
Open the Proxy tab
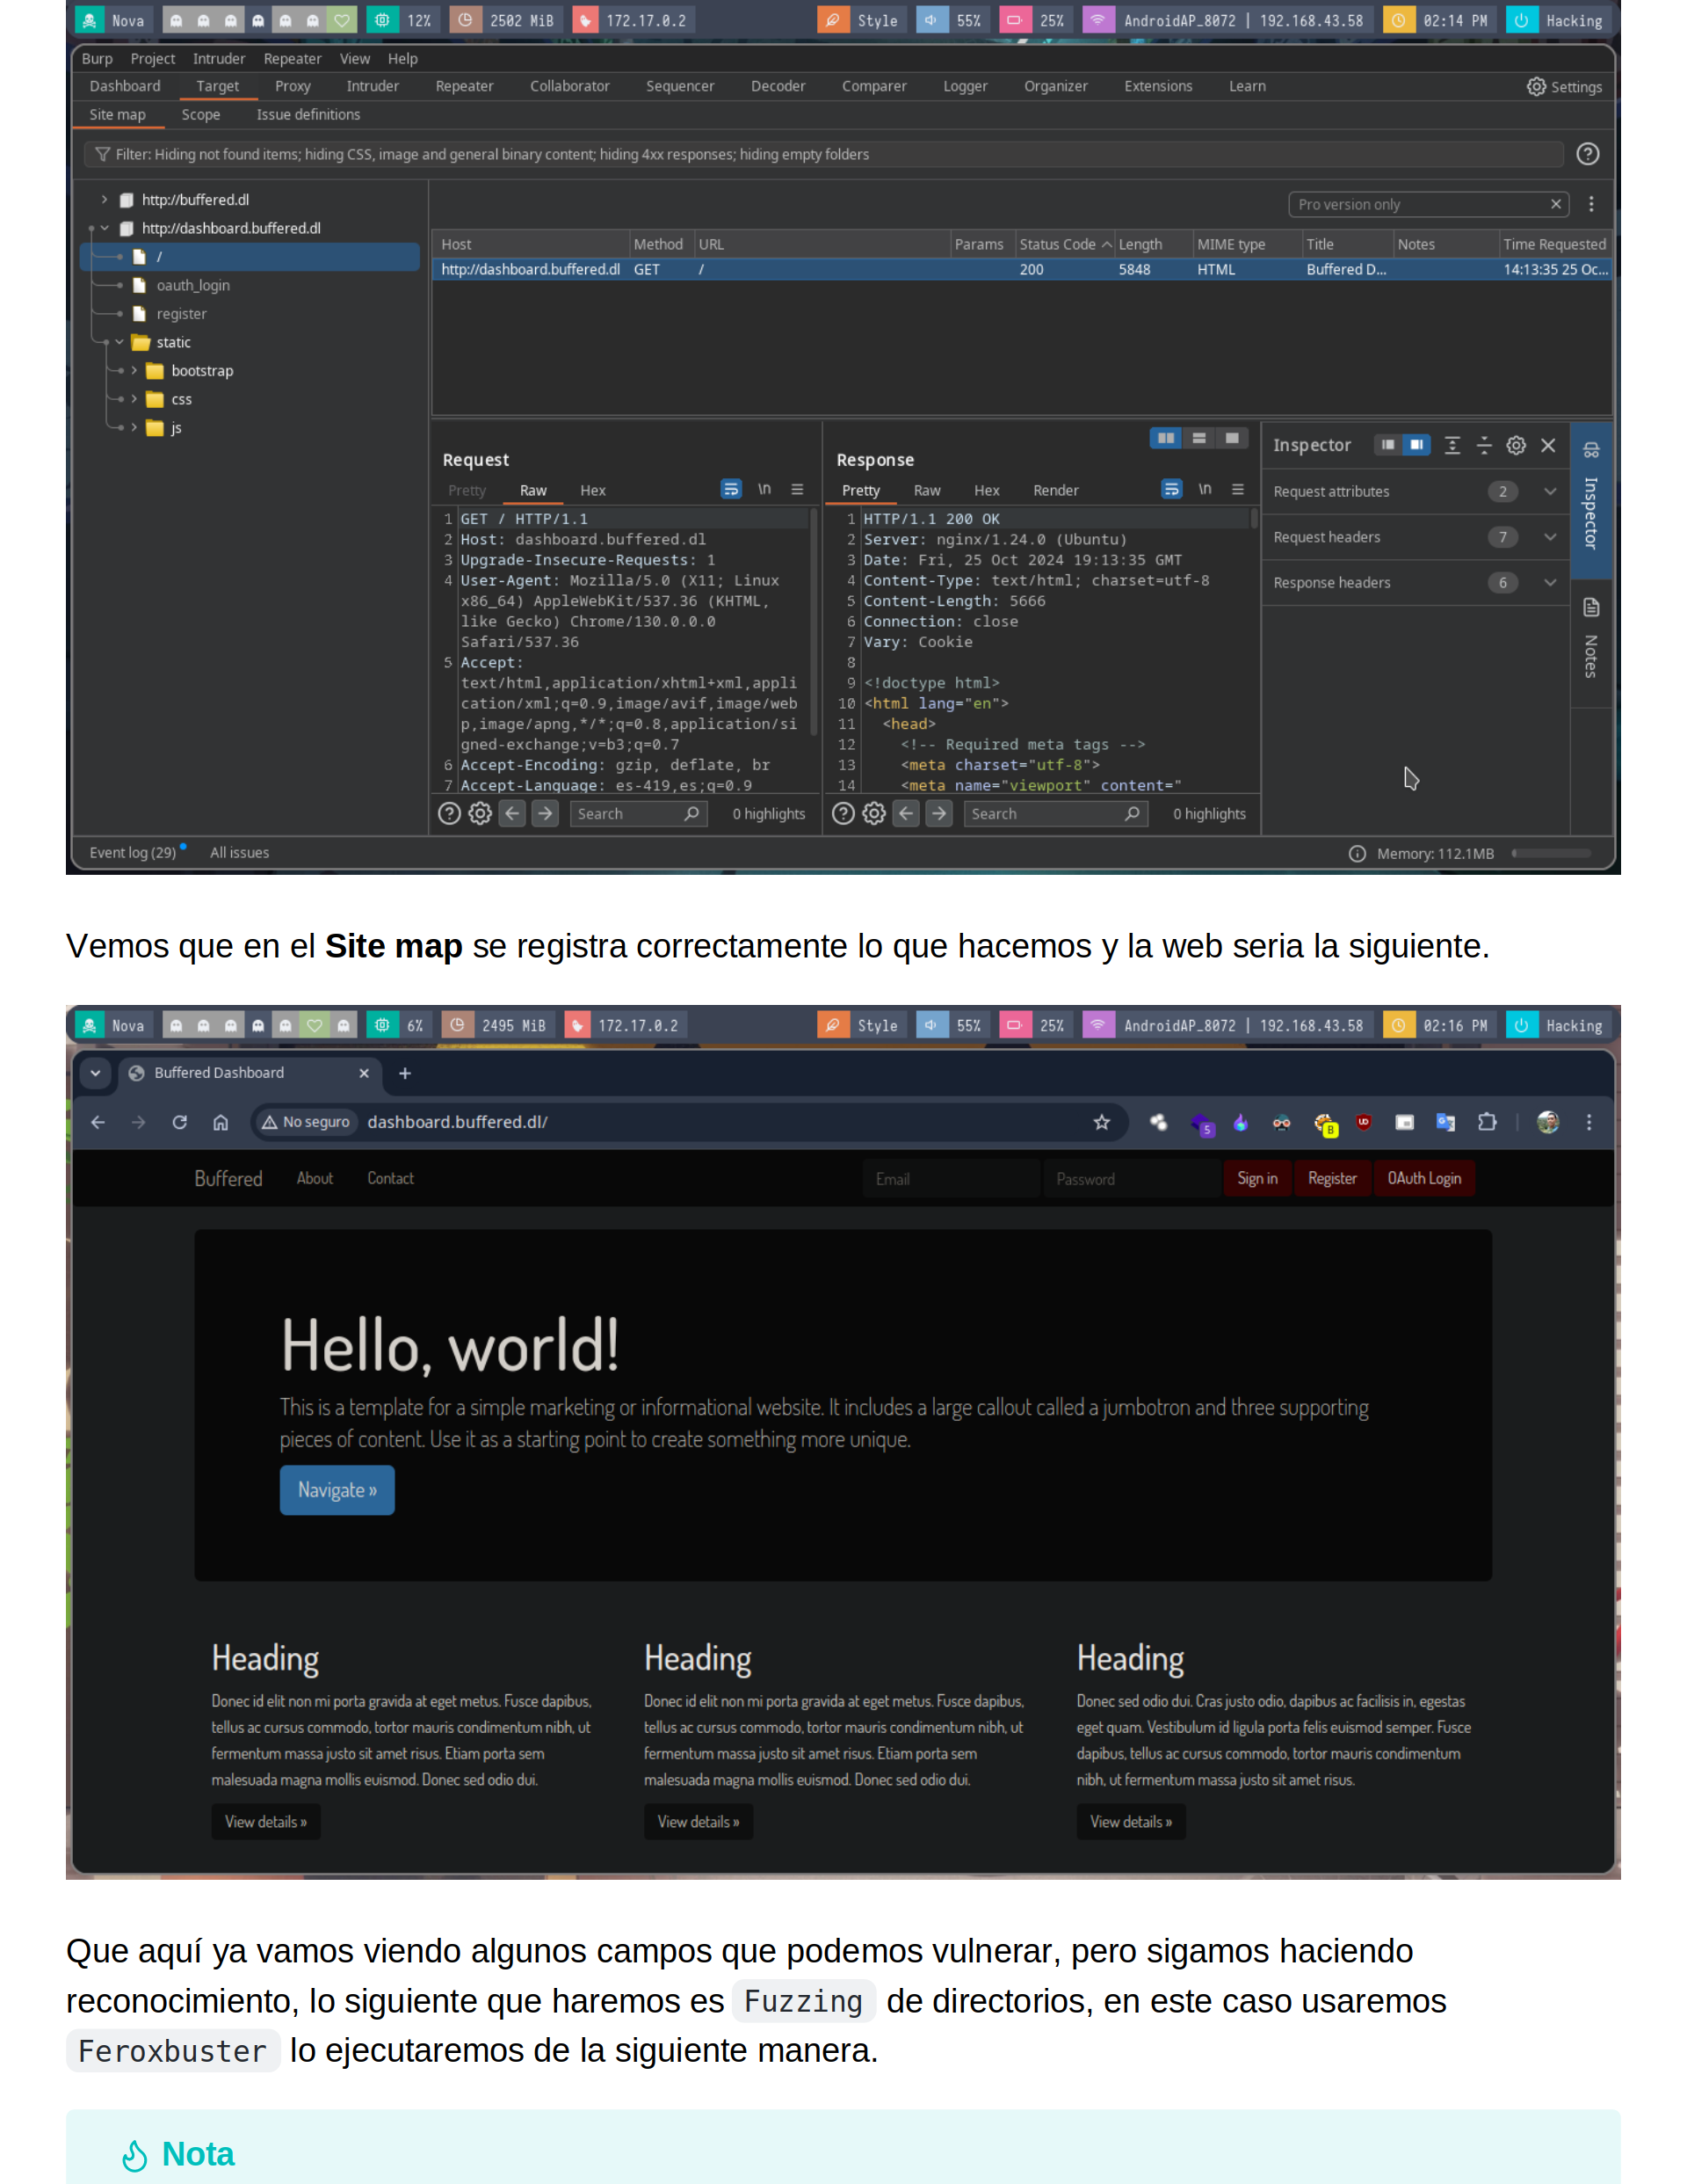[293, 86]
